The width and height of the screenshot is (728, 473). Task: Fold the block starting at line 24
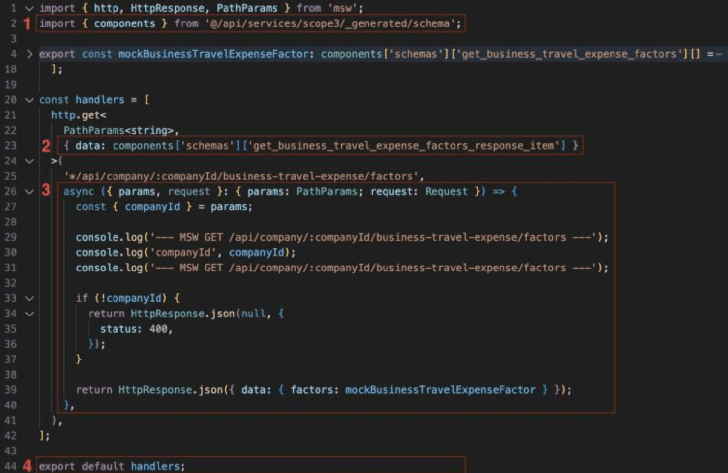pos(29,161)
